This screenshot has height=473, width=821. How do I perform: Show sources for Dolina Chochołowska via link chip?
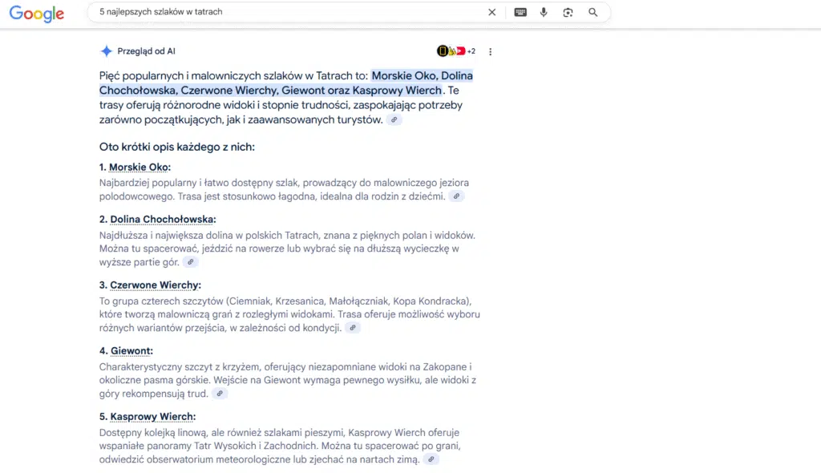click(x=189, y=261)
